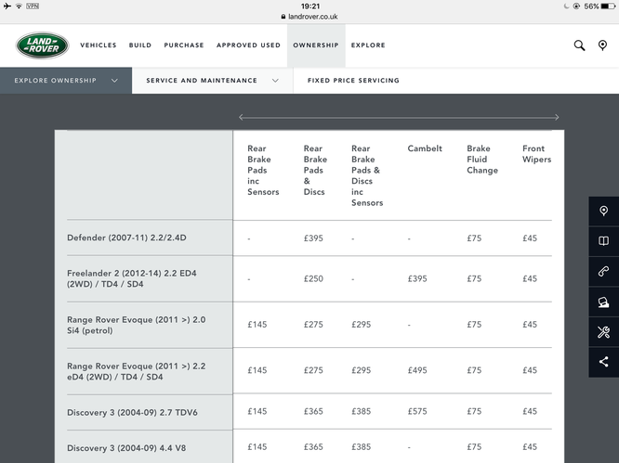This screenshot has width=619, height=463.
Task: Tap the lock icon beside landrover.co.uk
Action: (x=283, y=17)
